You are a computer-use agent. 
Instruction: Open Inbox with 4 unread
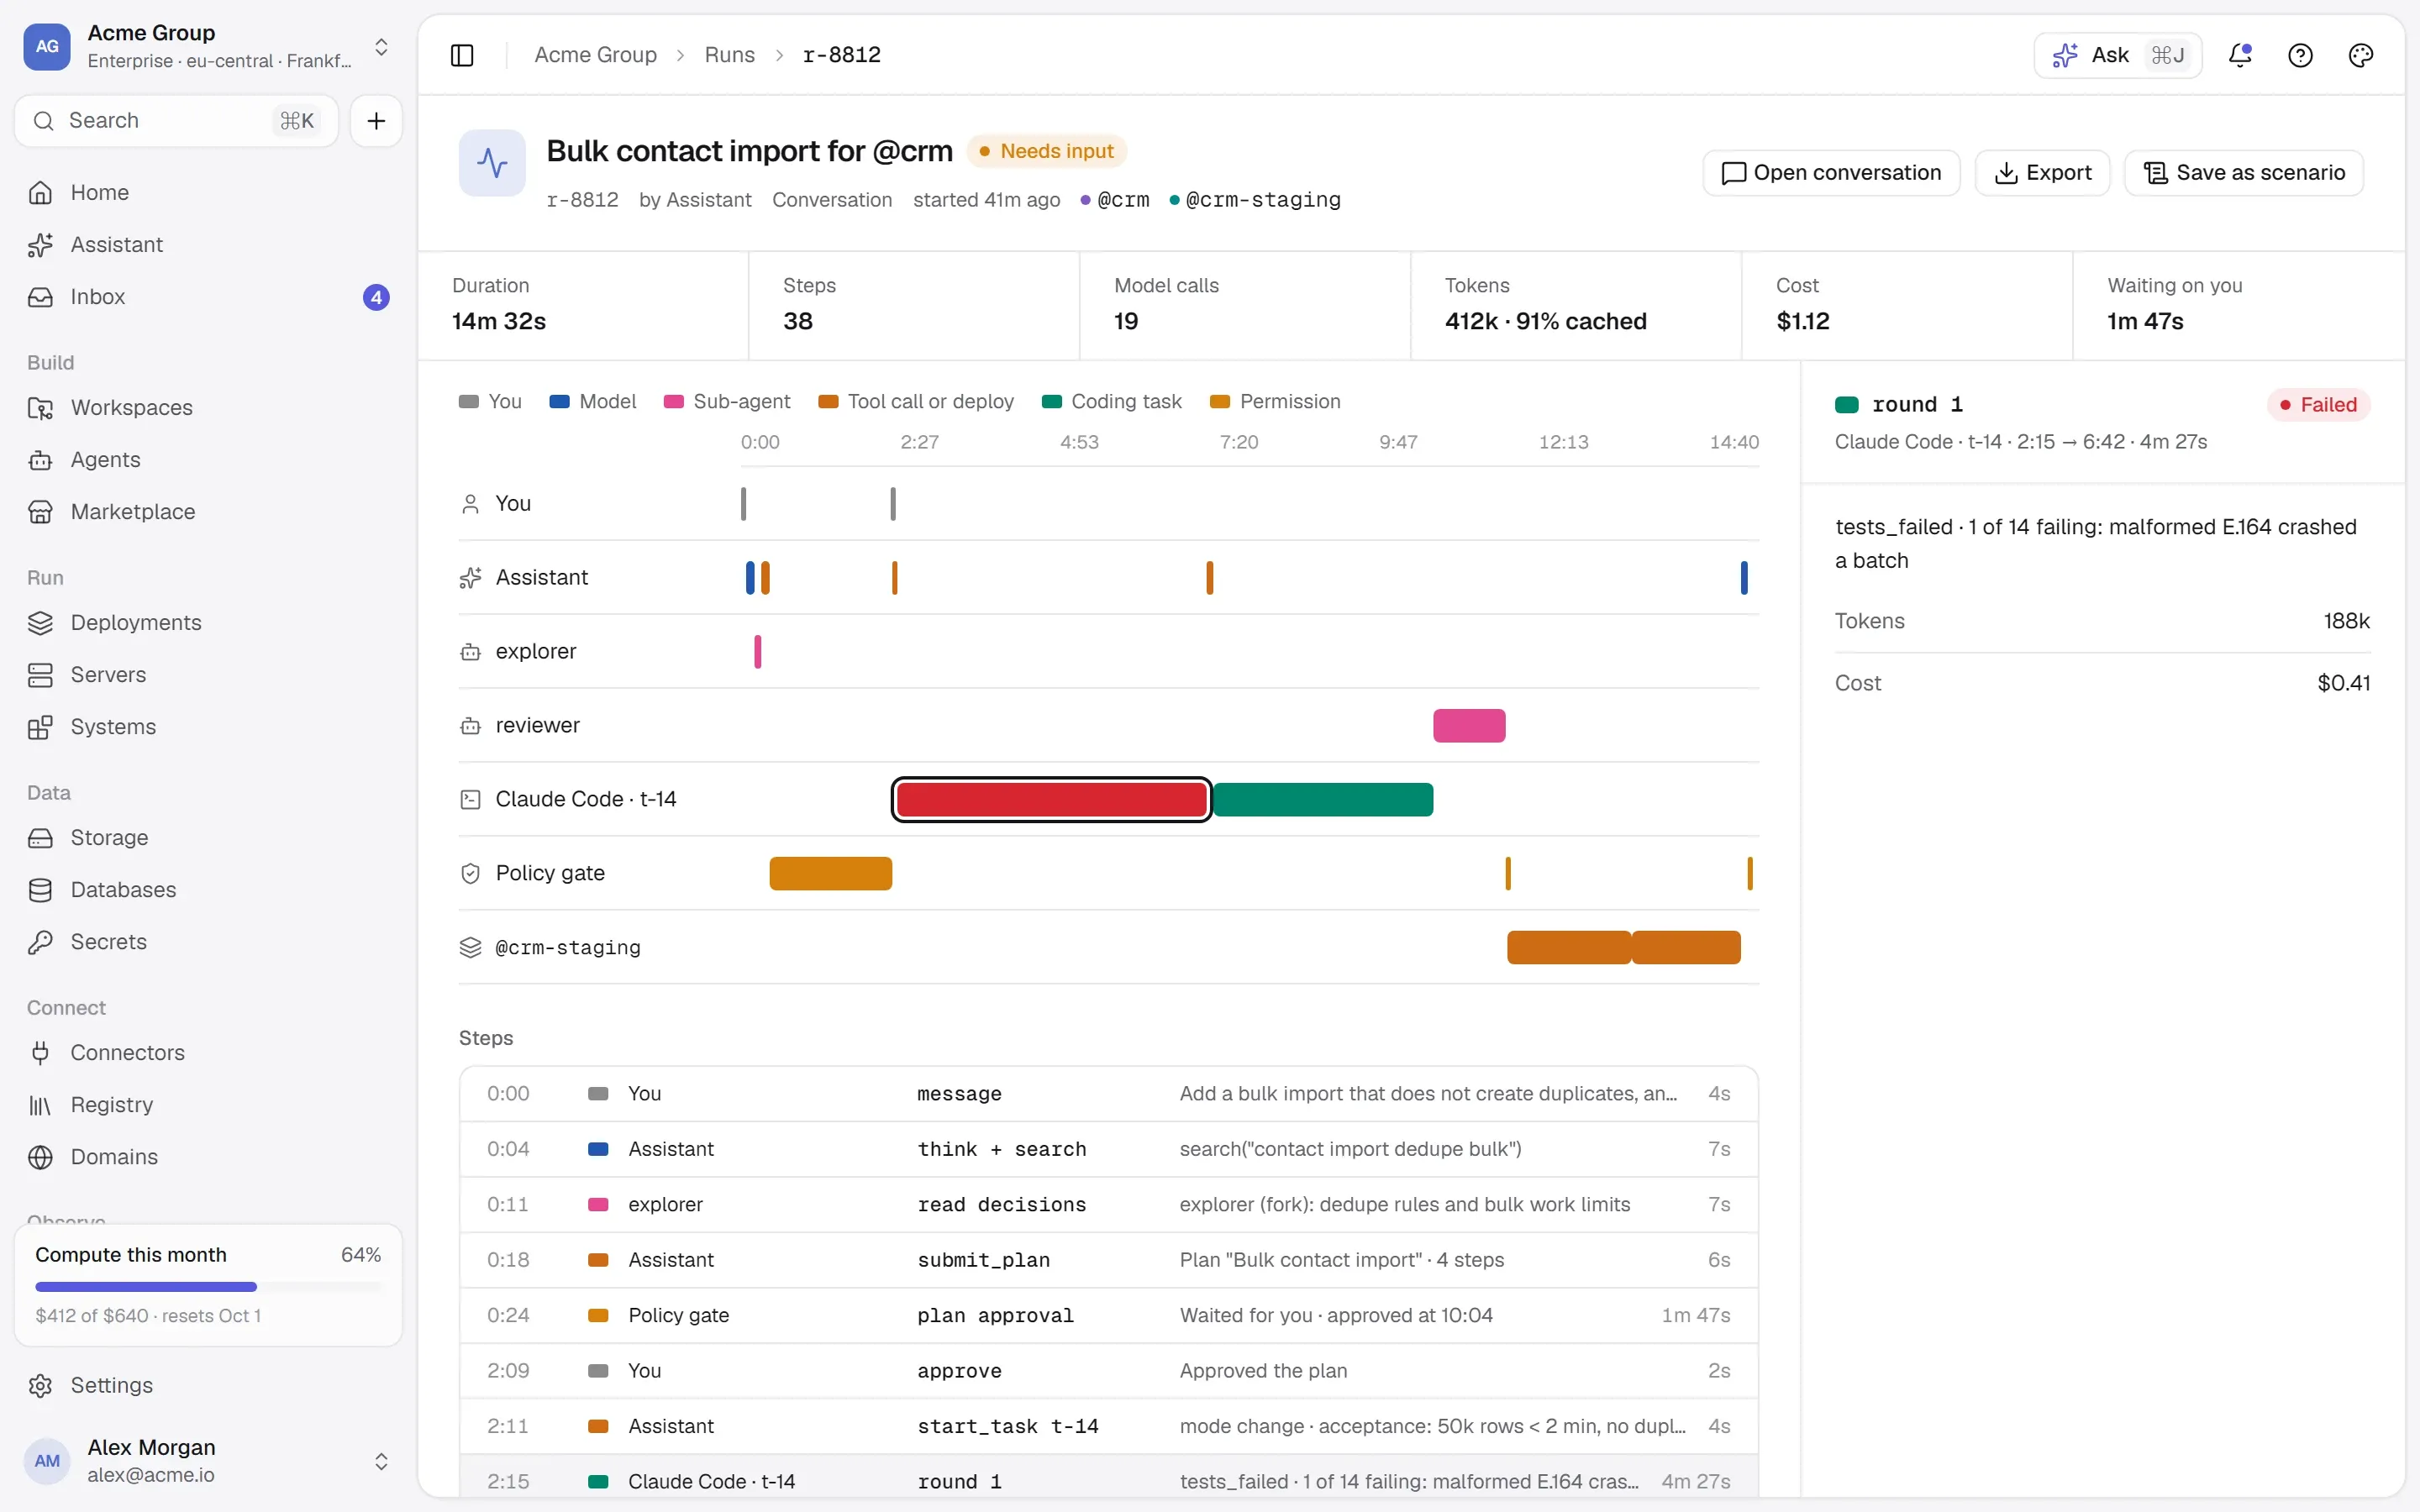(x=208, y=297)
